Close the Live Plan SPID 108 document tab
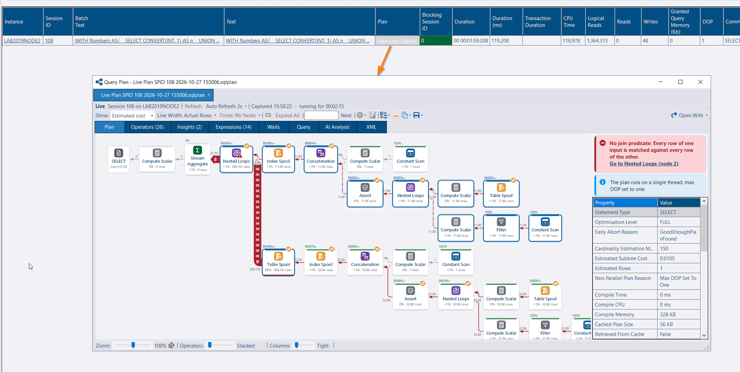740x372 pixels. coord(209,95)
